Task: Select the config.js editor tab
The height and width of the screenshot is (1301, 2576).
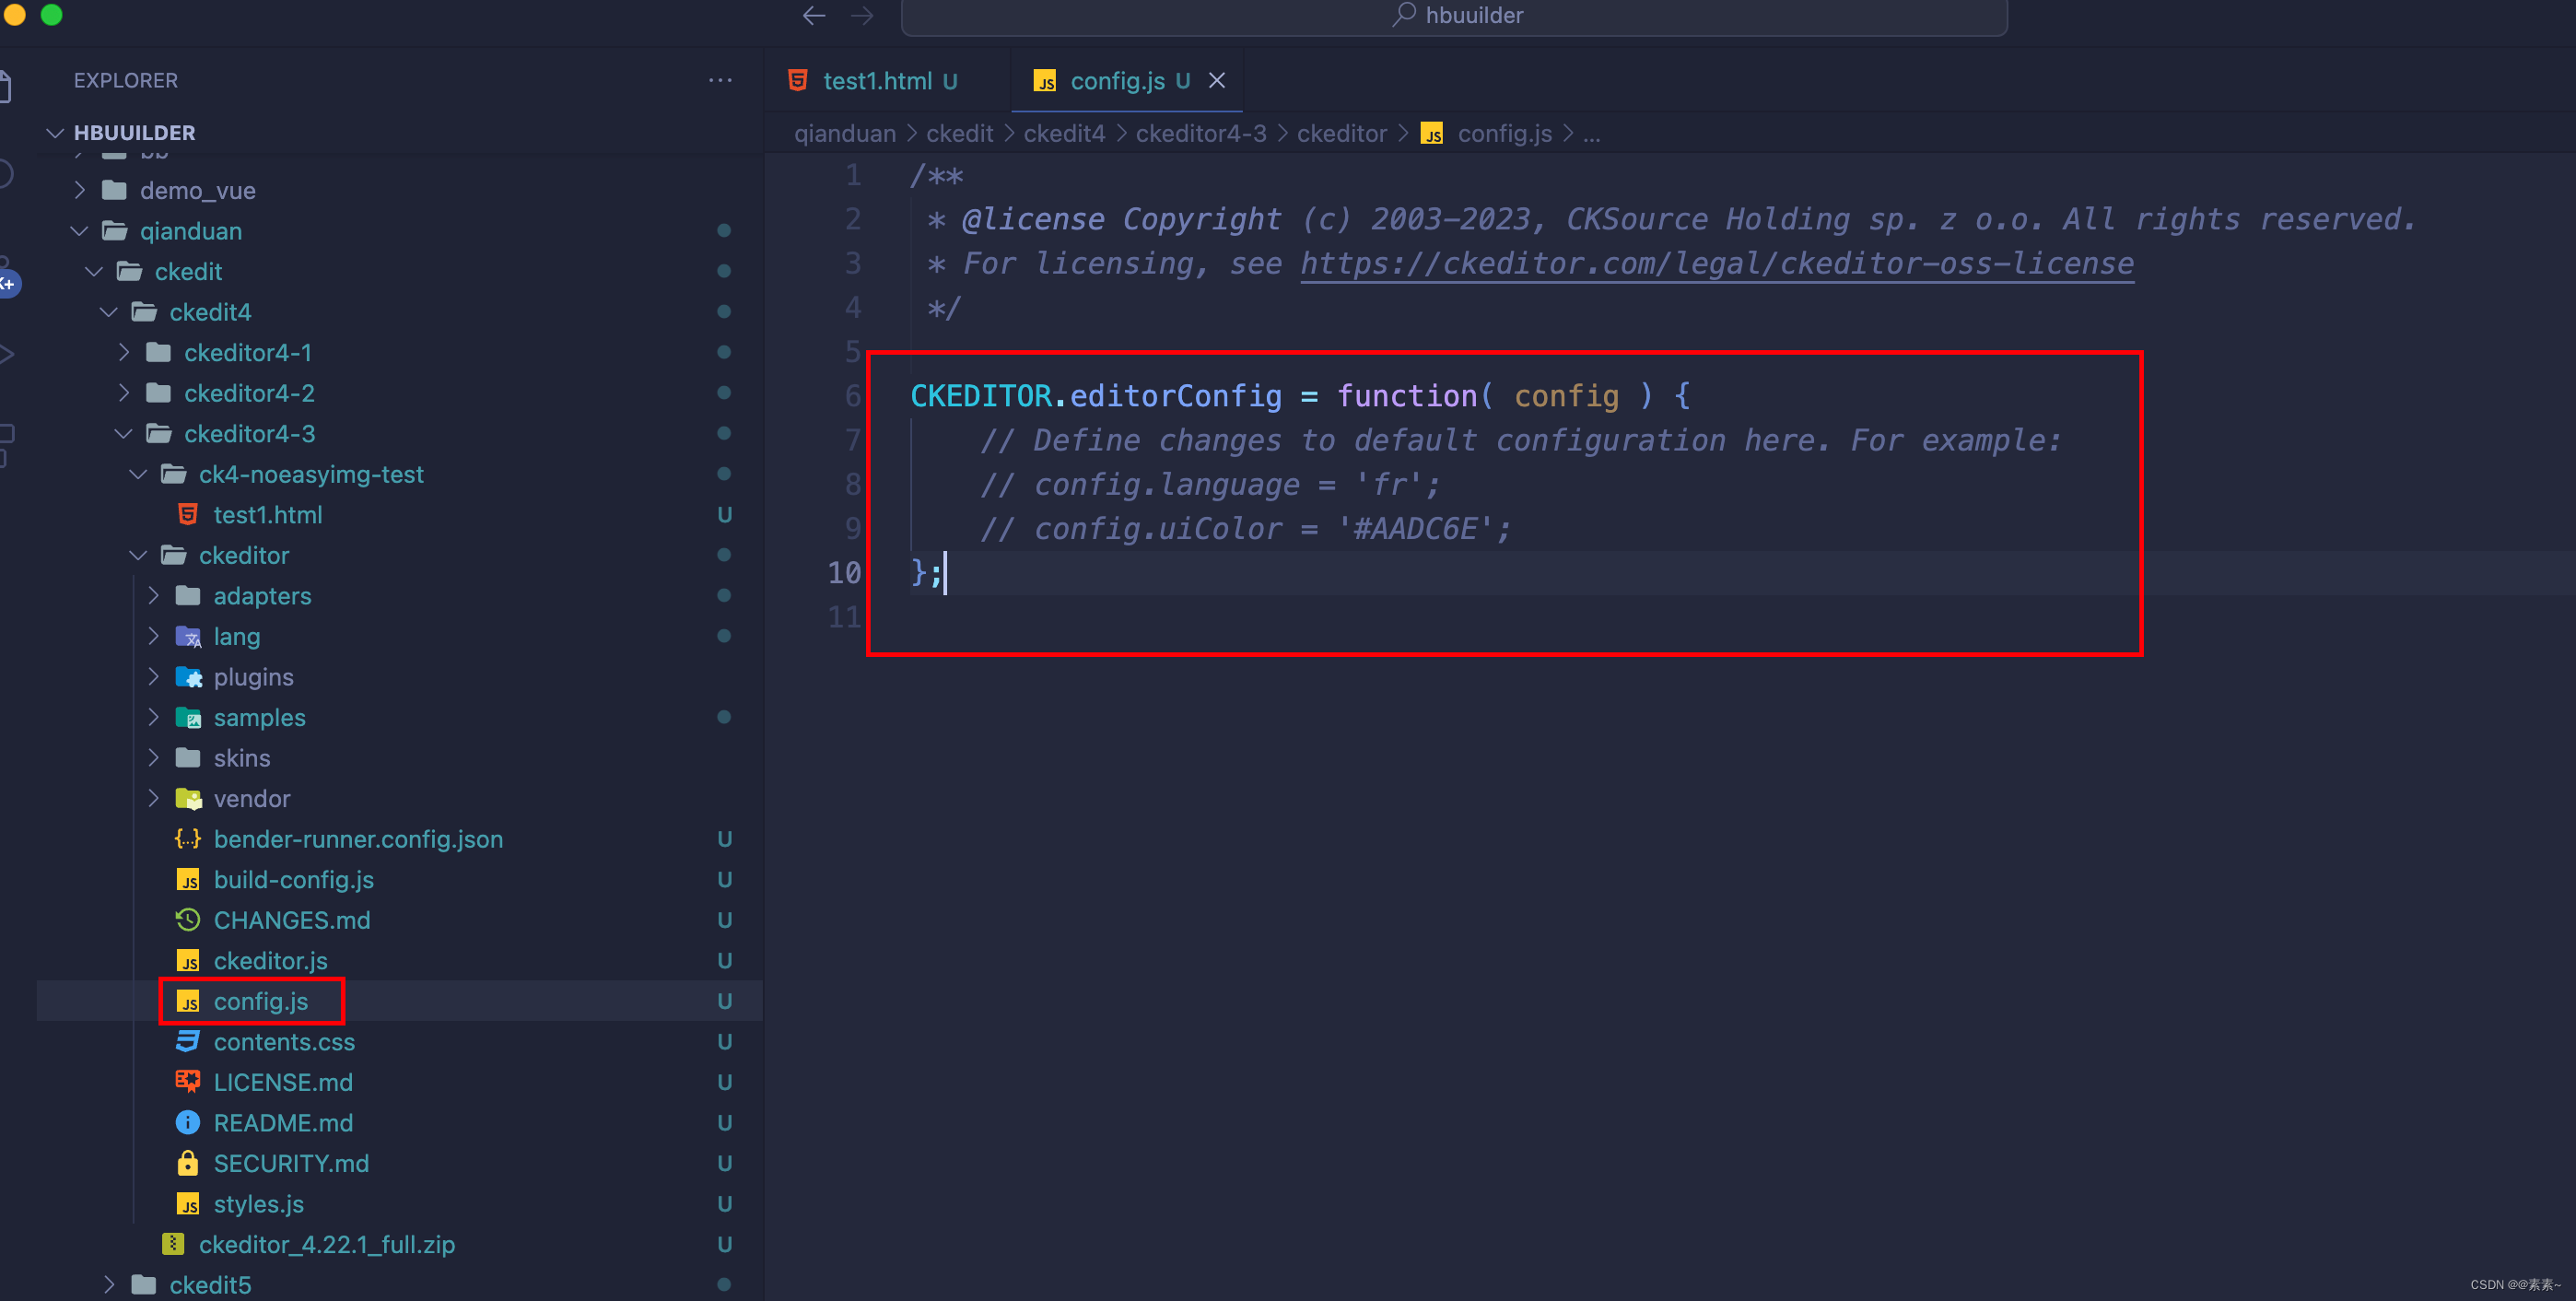Action: click(1116, 80)
